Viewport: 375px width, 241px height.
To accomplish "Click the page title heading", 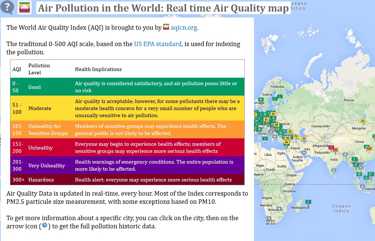I will coord(163,8).
